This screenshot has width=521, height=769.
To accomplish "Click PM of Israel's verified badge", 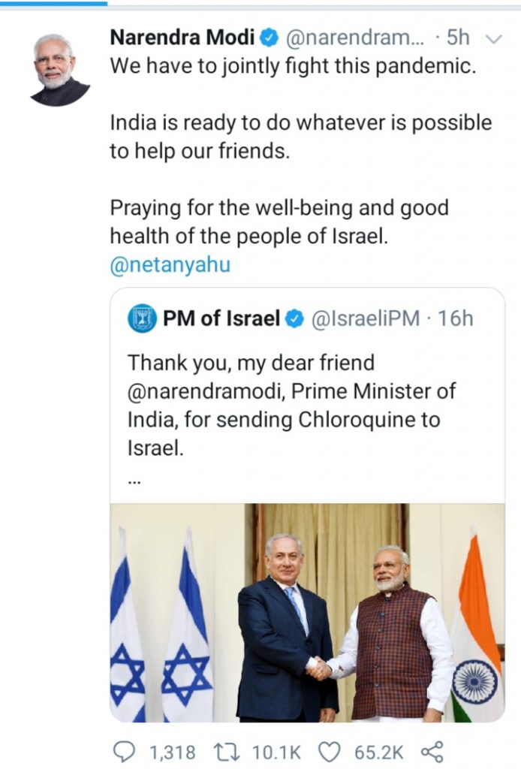I will 294,318.
